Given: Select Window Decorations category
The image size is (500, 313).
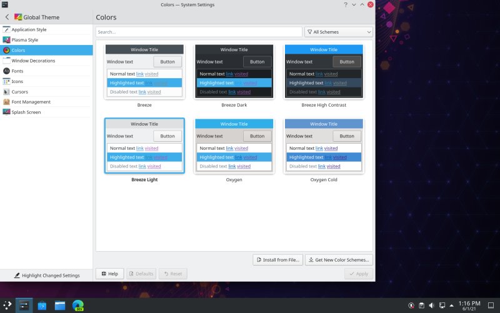Looking at the screenshot, I should point(33,61).
